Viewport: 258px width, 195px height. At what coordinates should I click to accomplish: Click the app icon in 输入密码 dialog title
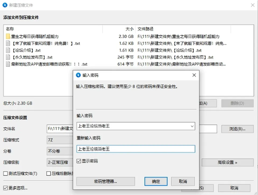click(78, 75)
